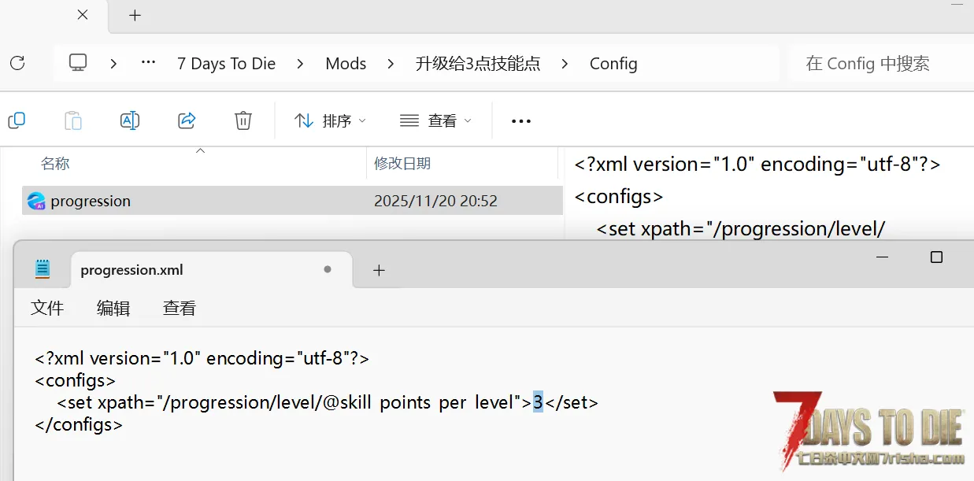Open the 编辑 menu in Notepad
Image resolution: width=974 pixels, height=481 pixels.
click(113, 308)
